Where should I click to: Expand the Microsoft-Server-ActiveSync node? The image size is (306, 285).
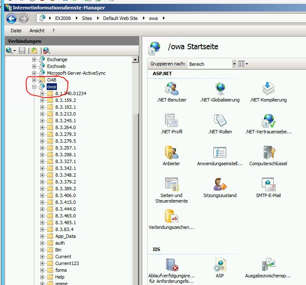(34, 73)
